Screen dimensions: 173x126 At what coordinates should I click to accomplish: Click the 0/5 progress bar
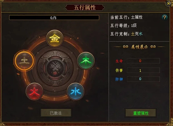pyautogui.click(x=54, y=18)
